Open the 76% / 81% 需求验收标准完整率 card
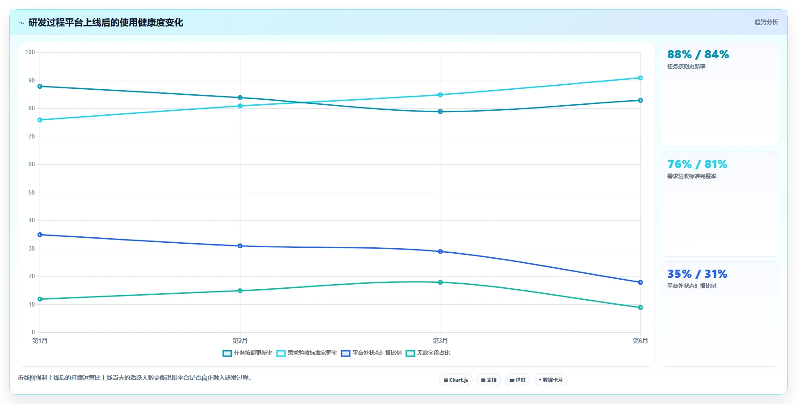The width and height of the screenshot is (797, 404). 720,204
